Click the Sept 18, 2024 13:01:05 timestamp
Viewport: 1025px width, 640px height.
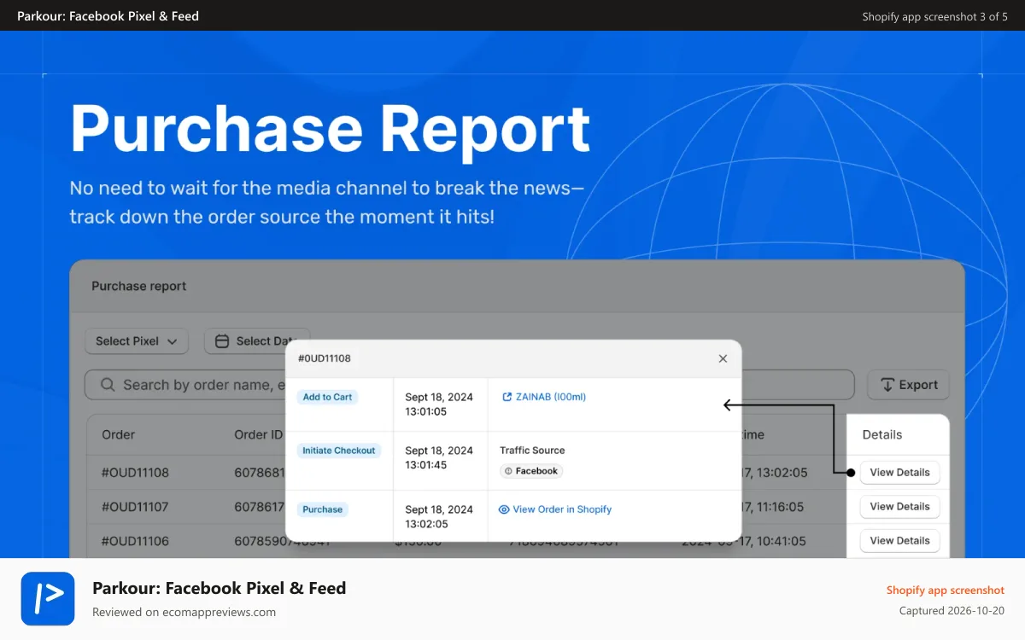[439, 404]
